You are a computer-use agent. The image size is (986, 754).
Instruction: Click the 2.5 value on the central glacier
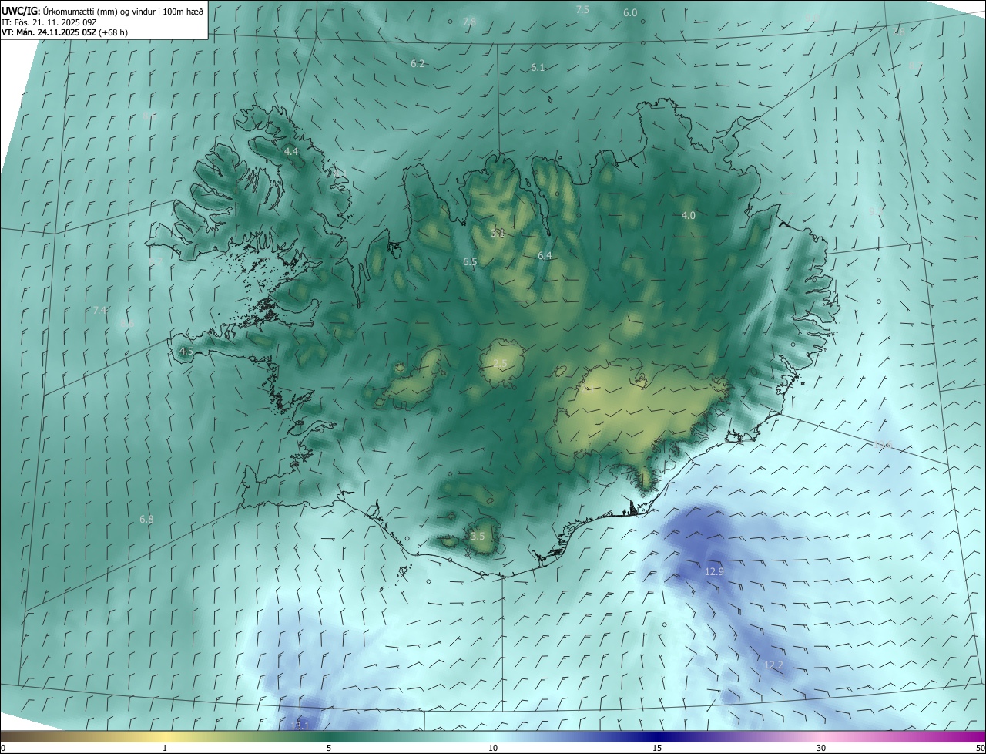pyautogui.click(x=500, y=363)
